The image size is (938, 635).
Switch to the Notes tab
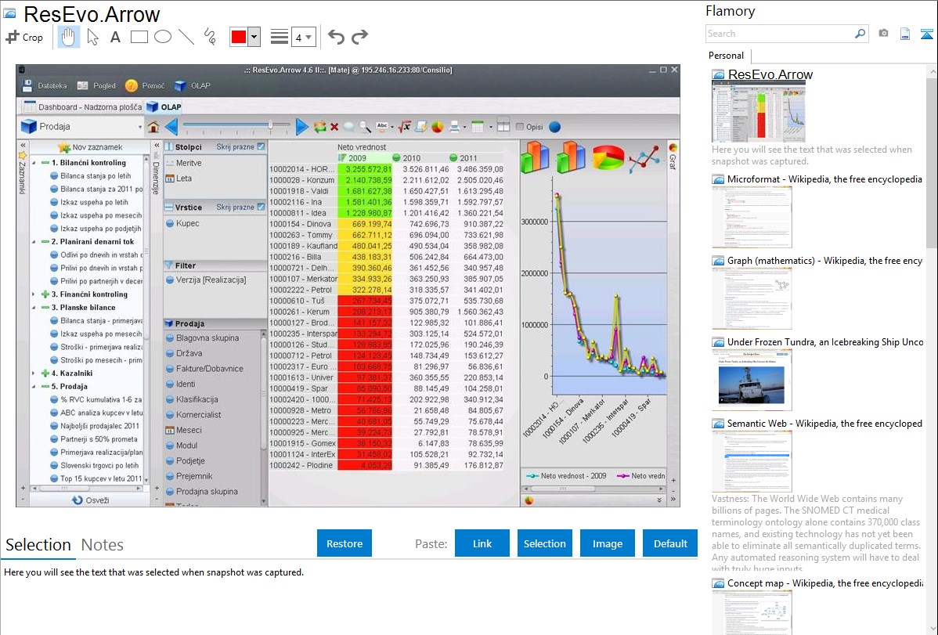tap(103, 545)
